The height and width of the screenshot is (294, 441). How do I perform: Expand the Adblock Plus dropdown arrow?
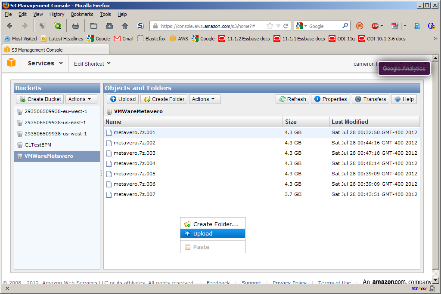[x=382, y=26]
